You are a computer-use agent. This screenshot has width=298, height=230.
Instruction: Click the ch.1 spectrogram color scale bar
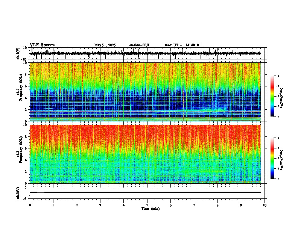point(272,96)
